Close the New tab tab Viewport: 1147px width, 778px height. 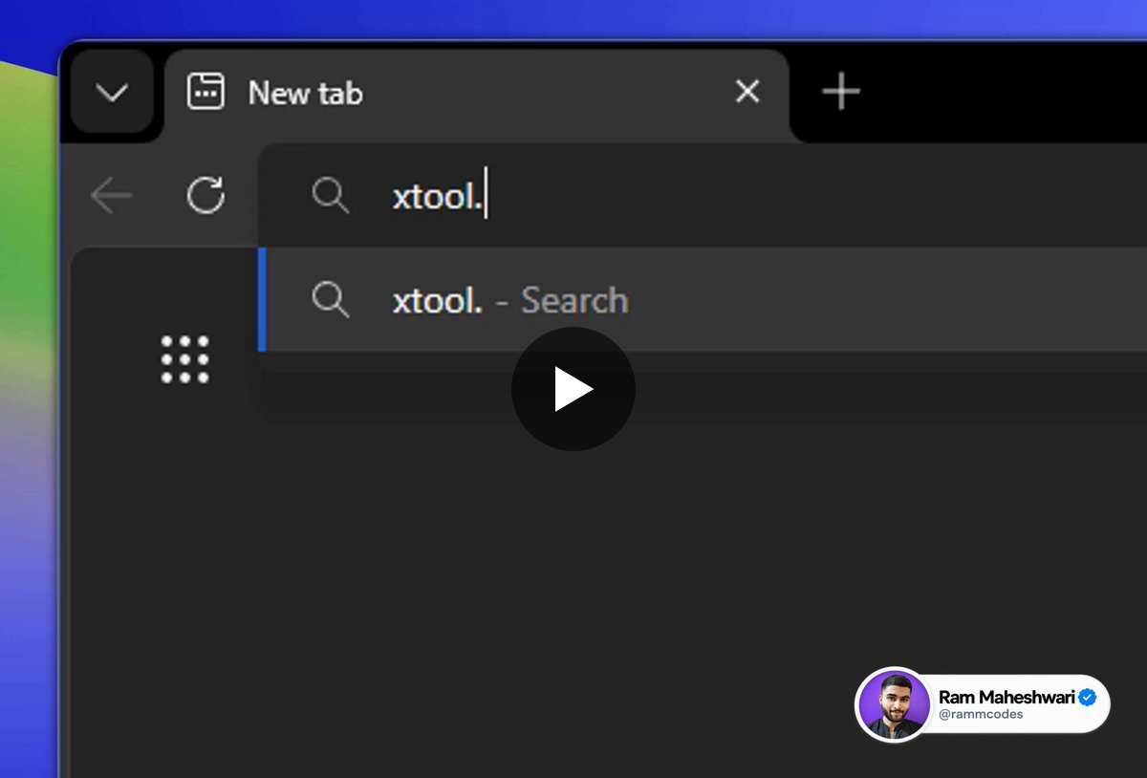point(747,92)
